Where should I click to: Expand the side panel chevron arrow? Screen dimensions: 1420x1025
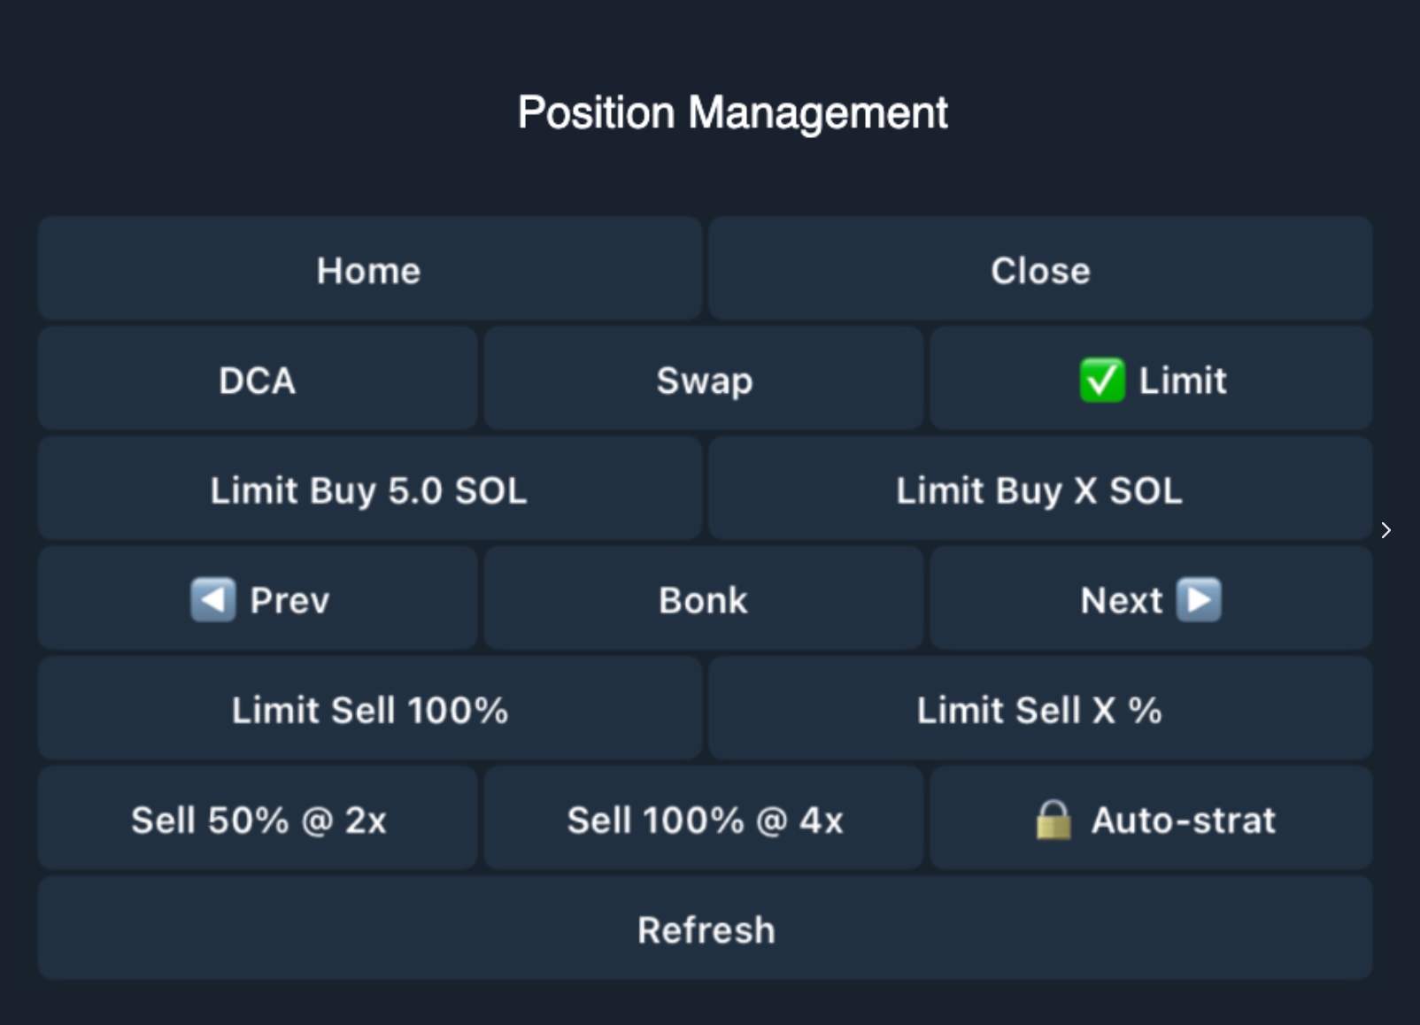1386,530
